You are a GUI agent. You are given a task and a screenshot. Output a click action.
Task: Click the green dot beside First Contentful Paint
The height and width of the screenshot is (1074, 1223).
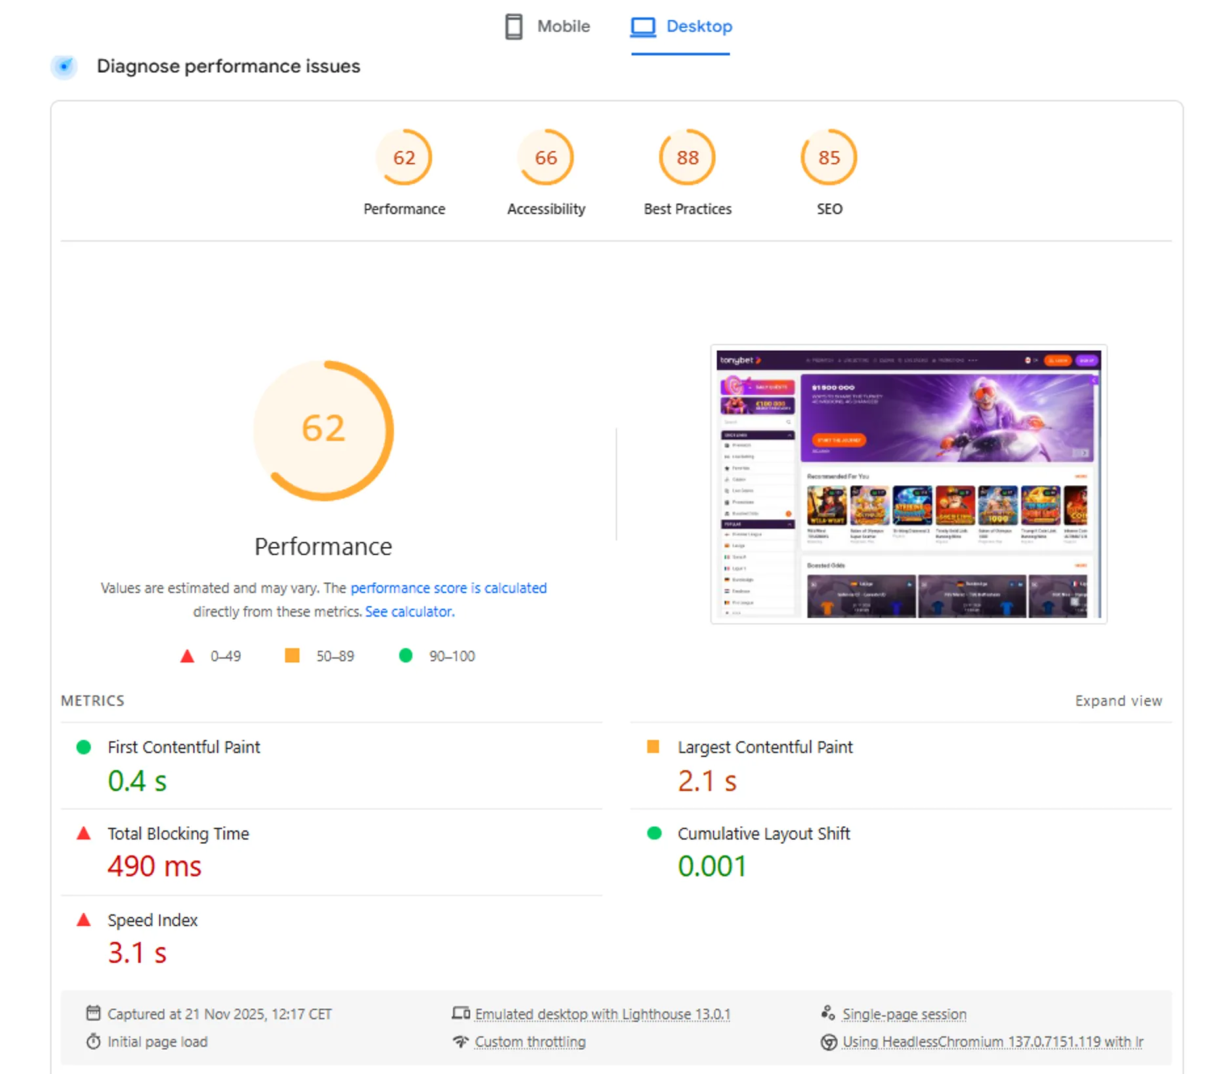83,747
